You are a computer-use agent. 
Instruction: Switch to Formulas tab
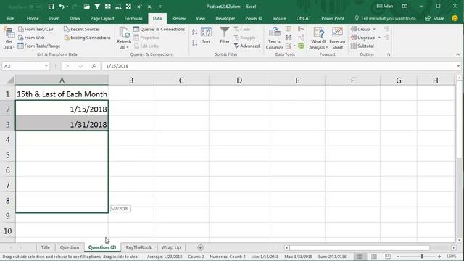click(133, 18)
